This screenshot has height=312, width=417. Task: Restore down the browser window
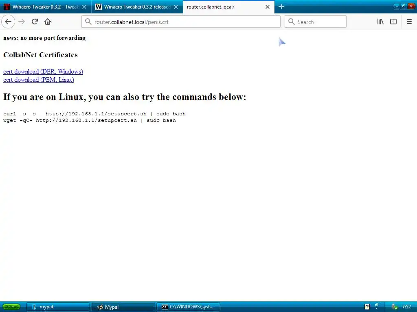coord(404,6)
